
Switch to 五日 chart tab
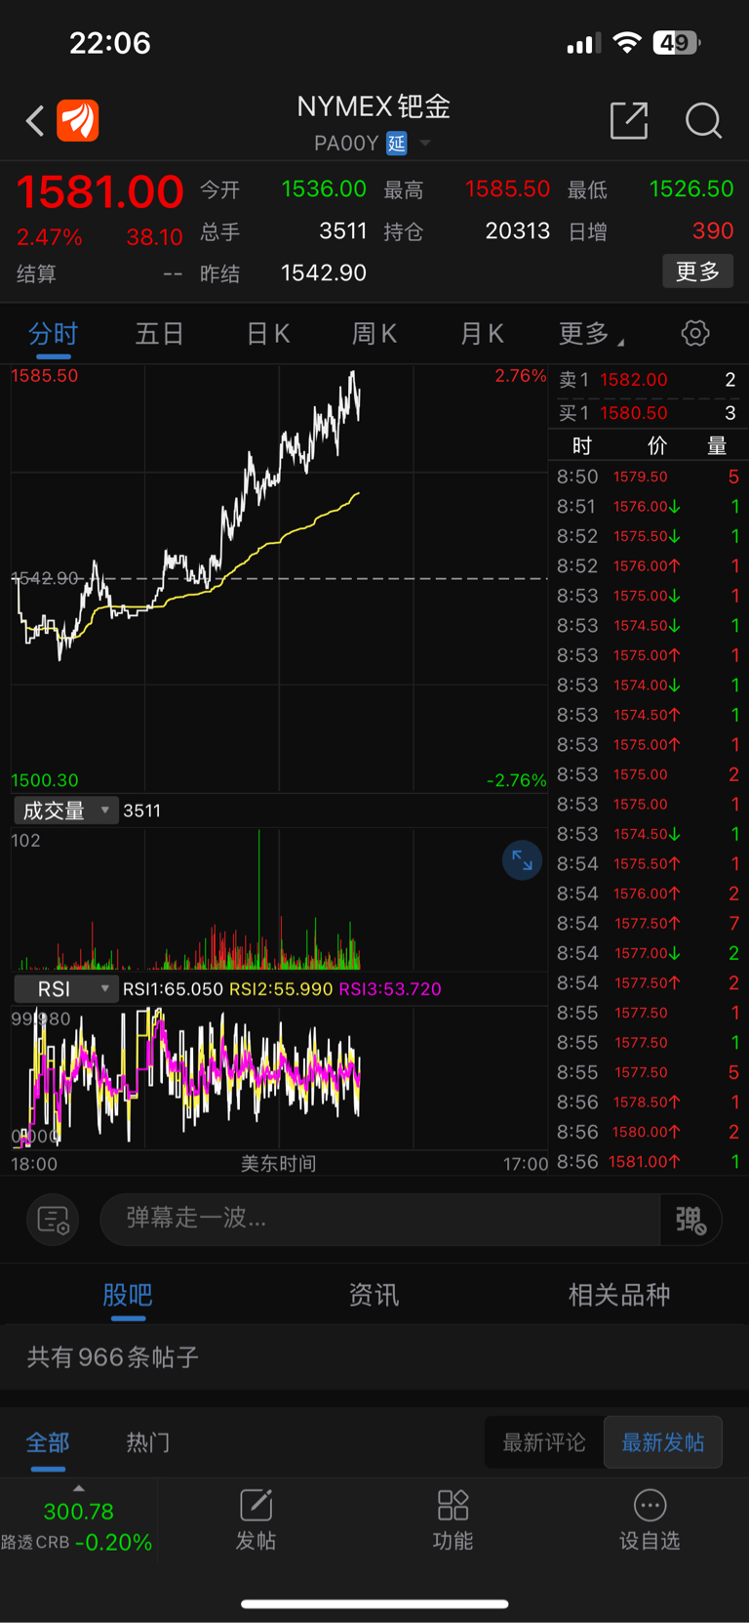tap(160, 334)
